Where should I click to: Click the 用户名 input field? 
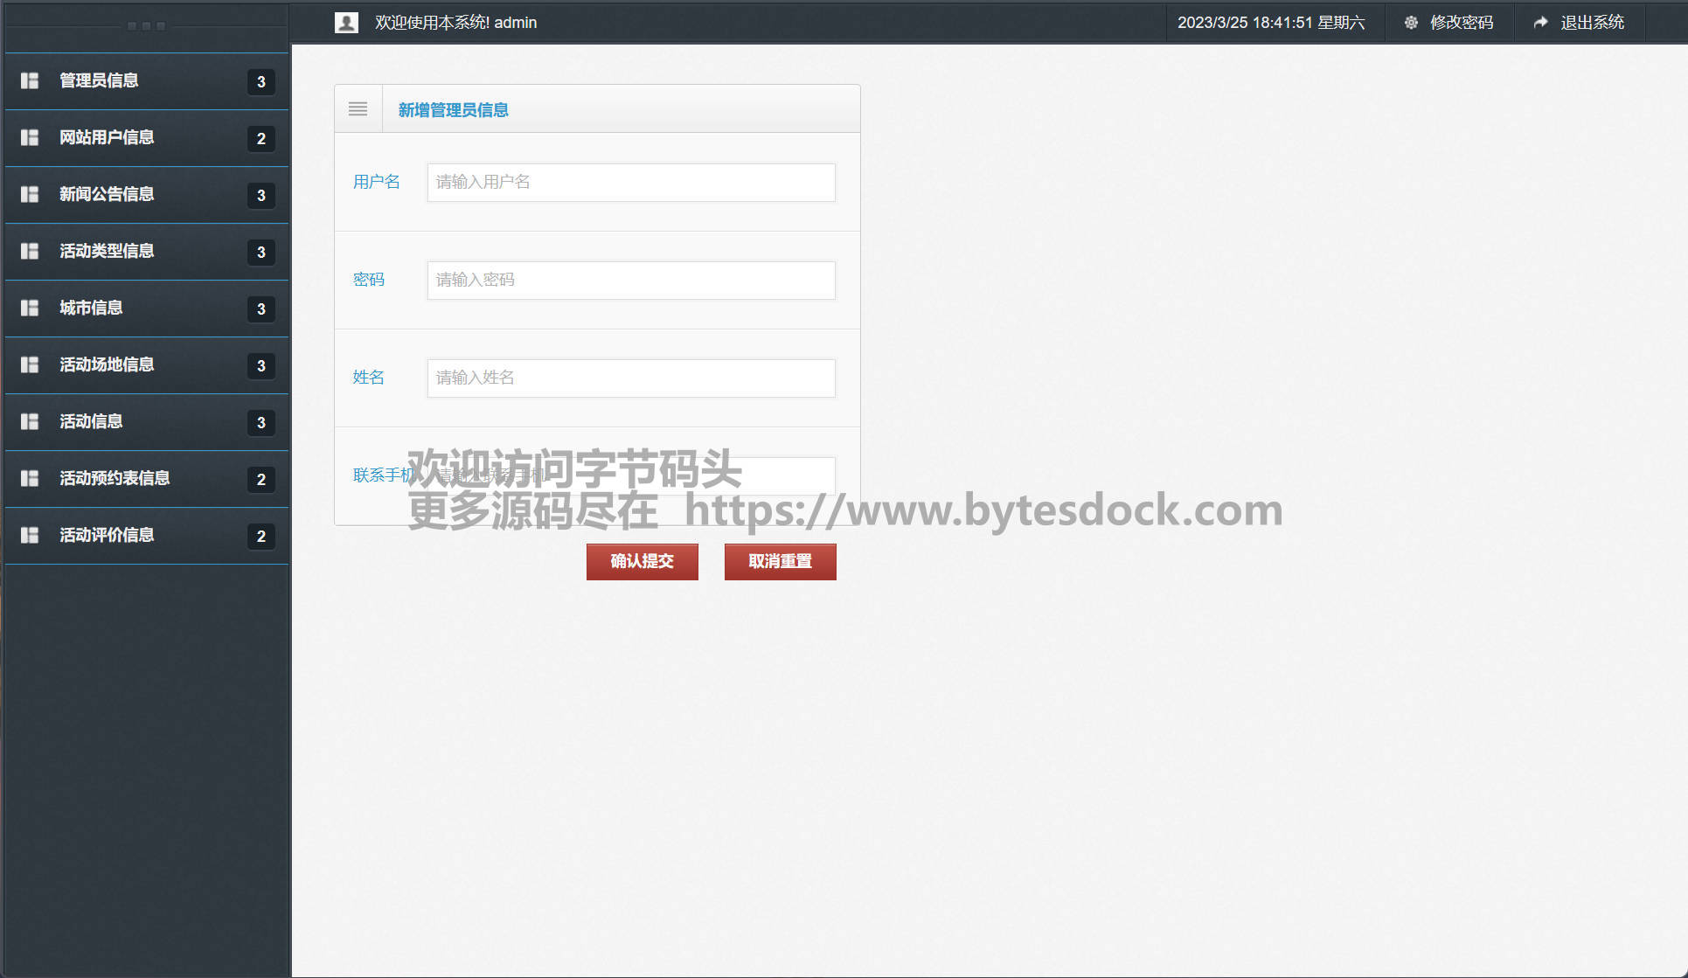click(x=630, y=183)
